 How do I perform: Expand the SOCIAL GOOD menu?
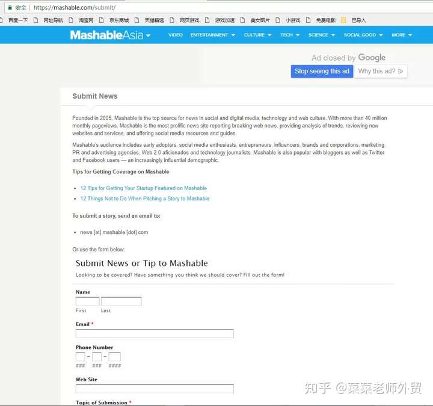coord(363,35)
